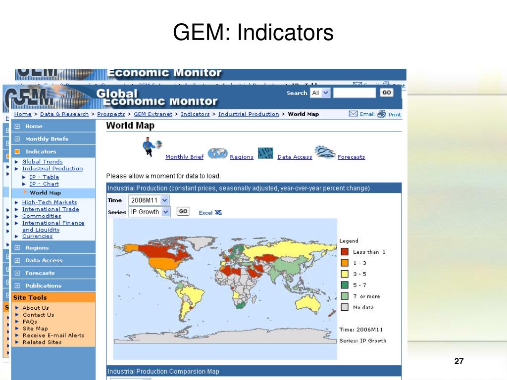Click the Forecasts text link
Screen dimensions: 507x380
(351, 157)
